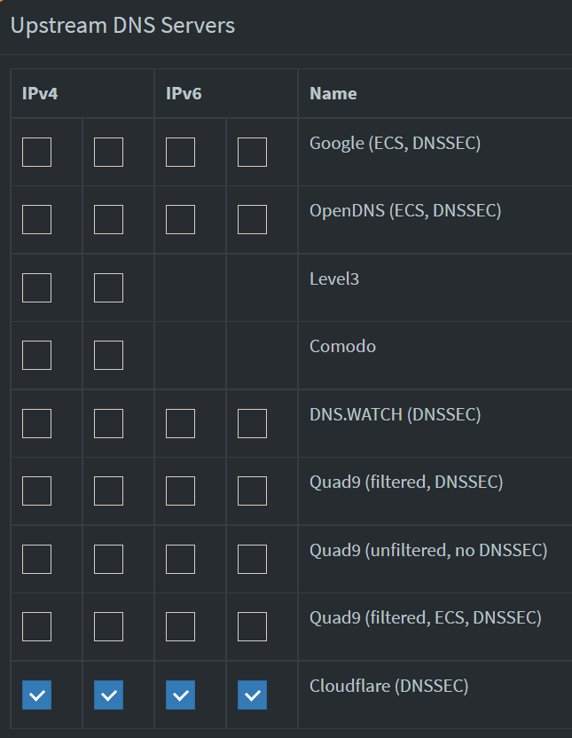Check second IPv4 box for Comodo
Screen dimensions: 572x738
pos(108,355)
